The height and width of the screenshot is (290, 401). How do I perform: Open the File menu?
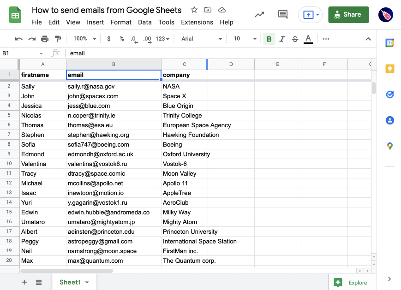click(36, 22)
